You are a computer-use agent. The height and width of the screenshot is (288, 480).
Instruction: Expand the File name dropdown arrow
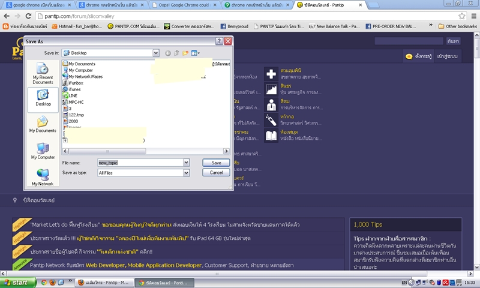[186, 163]
